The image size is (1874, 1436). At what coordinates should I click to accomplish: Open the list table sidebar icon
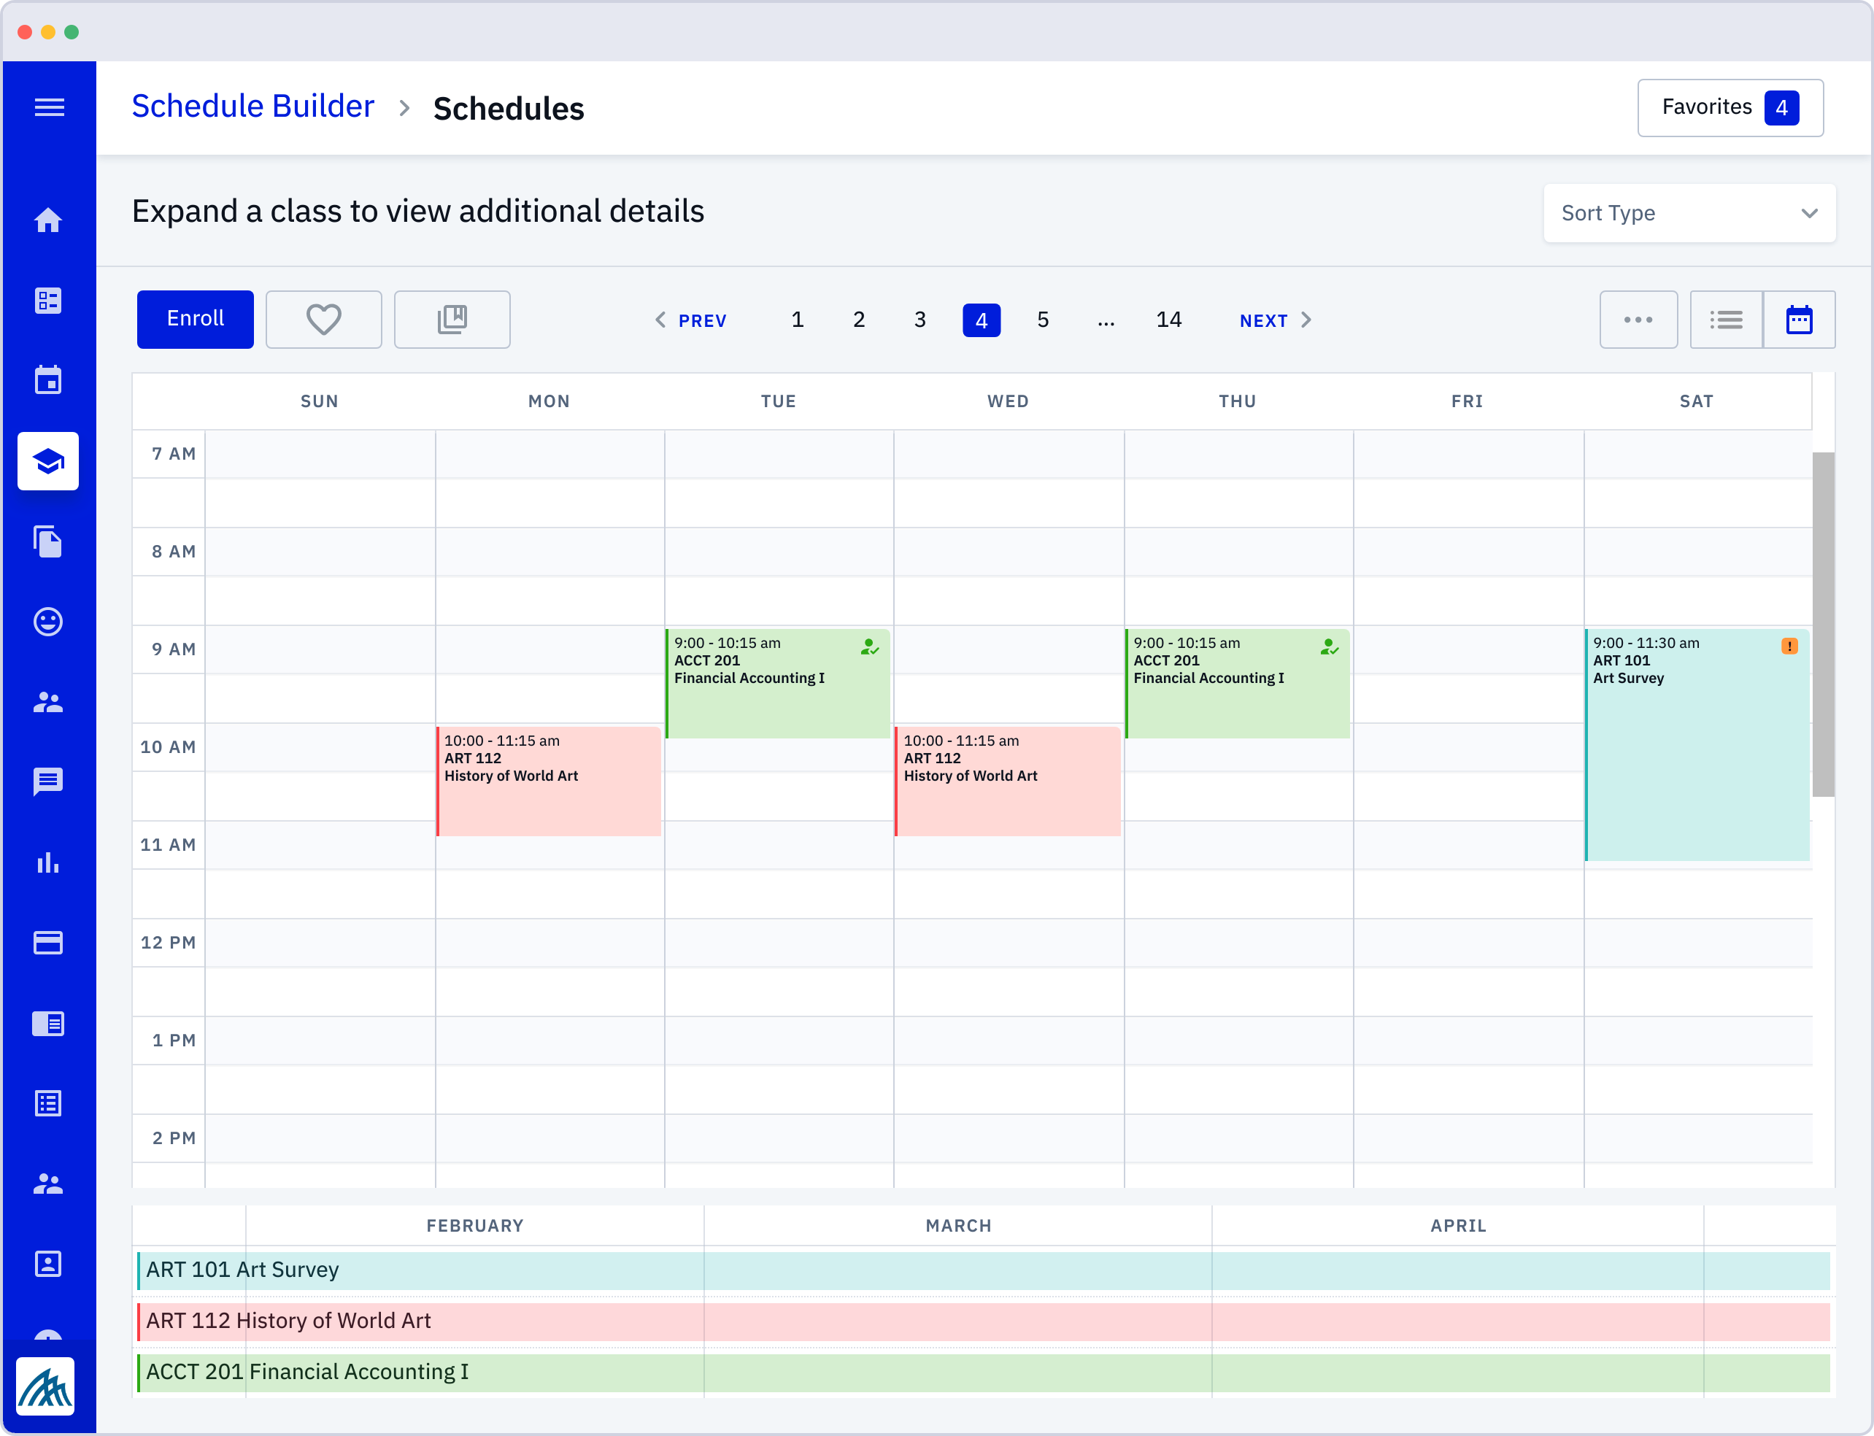(49, 1103)
